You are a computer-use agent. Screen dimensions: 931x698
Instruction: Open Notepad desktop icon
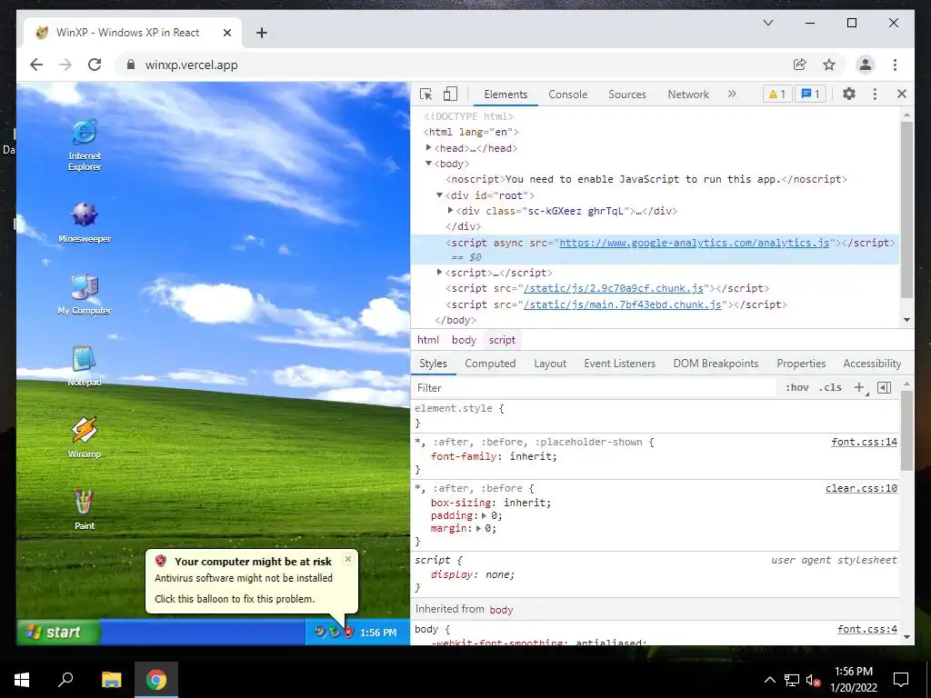(85, 366)
